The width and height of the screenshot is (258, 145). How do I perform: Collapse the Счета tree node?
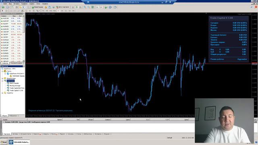2,71
